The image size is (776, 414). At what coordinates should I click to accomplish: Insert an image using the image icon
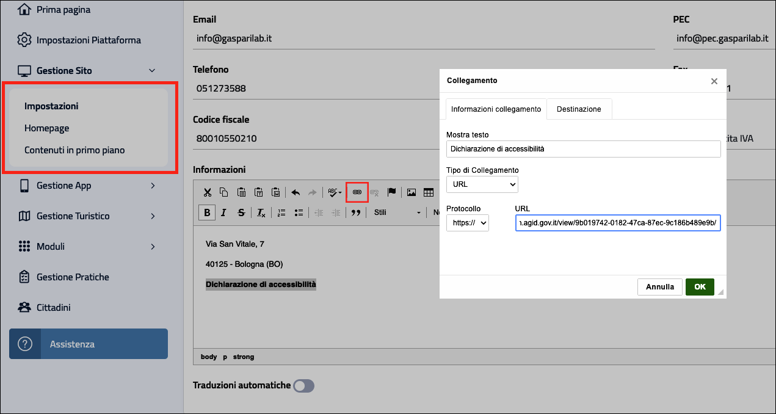coord(412,192)
